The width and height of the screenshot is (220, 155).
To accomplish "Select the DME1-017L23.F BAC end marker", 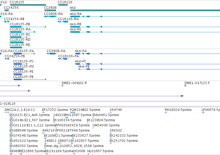I will 185,86.
